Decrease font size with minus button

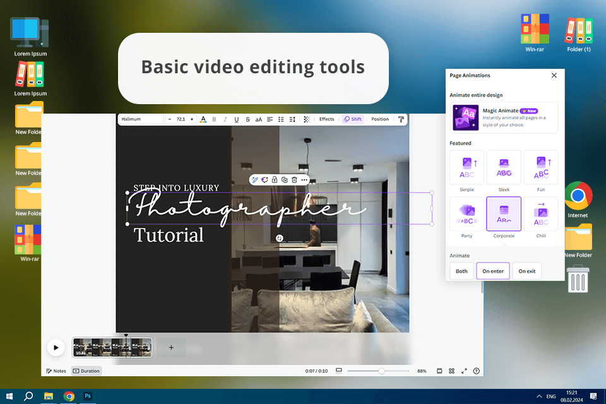coord(170,119)
